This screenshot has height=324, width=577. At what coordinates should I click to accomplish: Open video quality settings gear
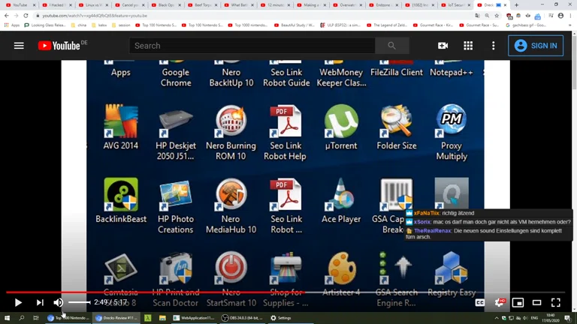(x=499, y=302)
